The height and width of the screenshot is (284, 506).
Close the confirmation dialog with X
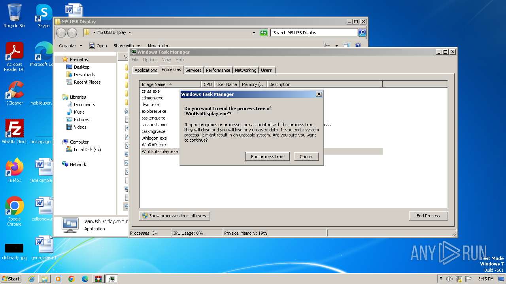coord(319,94)
